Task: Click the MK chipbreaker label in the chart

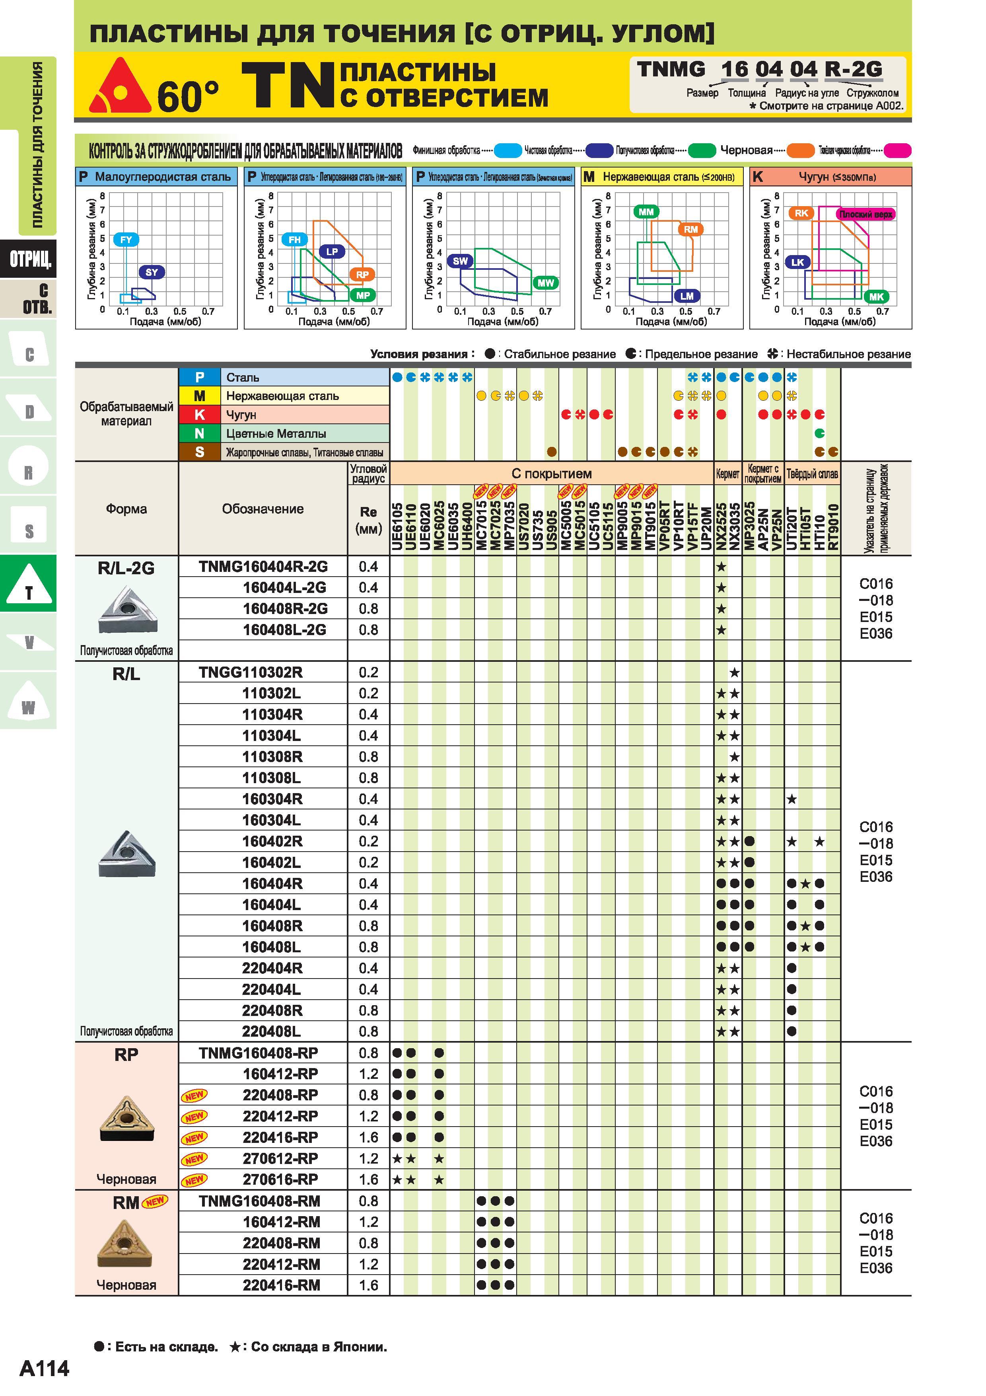Action: pyautogui.click(x=877, y=297)
